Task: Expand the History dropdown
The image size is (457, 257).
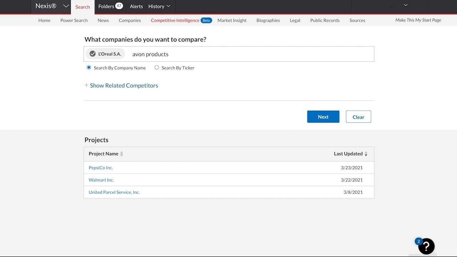Action: click(x=159, y=6)
